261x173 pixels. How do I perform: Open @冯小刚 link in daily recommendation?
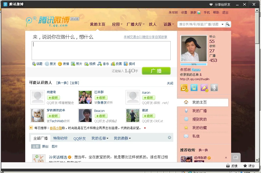(56, 128)
